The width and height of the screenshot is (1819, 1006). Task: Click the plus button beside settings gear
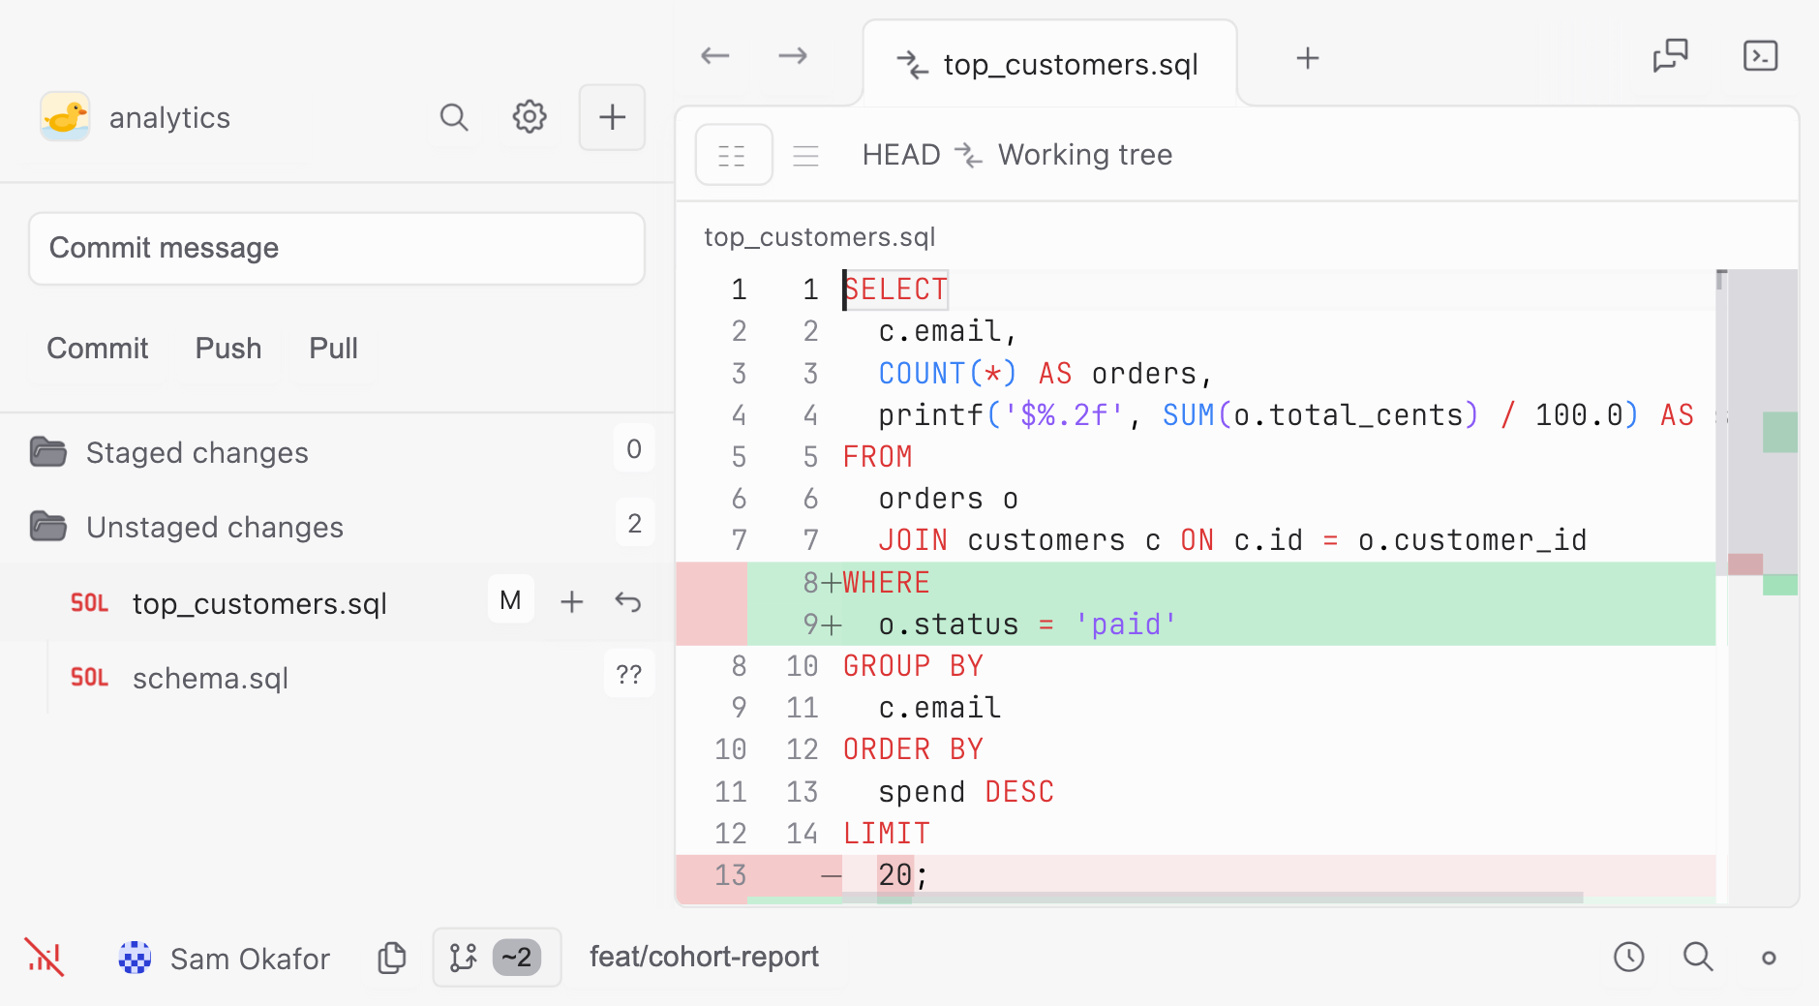[612, 117]
